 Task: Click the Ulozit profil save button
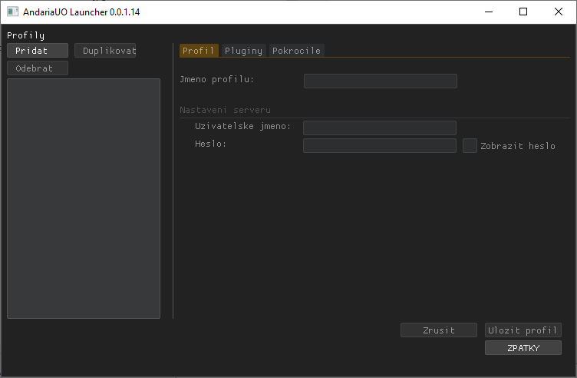click(523, 330)
